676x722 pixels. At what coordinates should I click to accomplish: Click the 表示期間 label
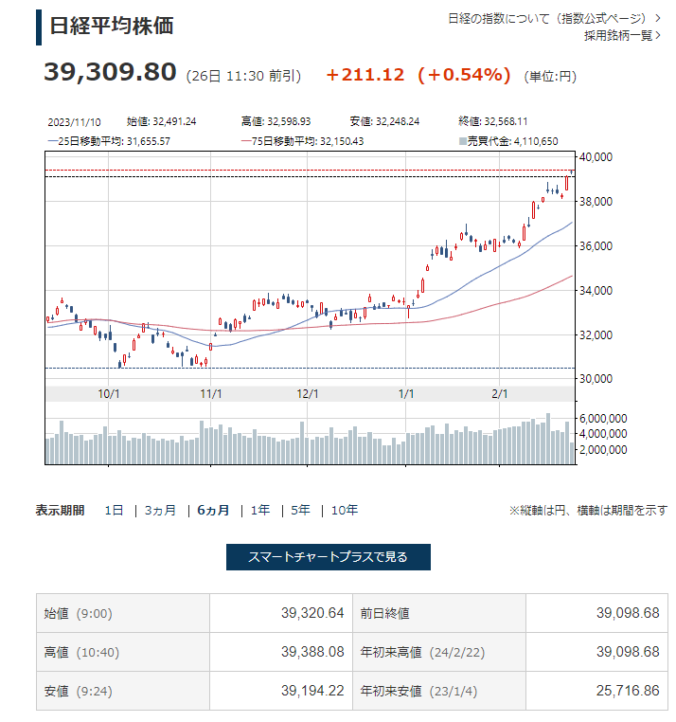click(x=61, y=510)
